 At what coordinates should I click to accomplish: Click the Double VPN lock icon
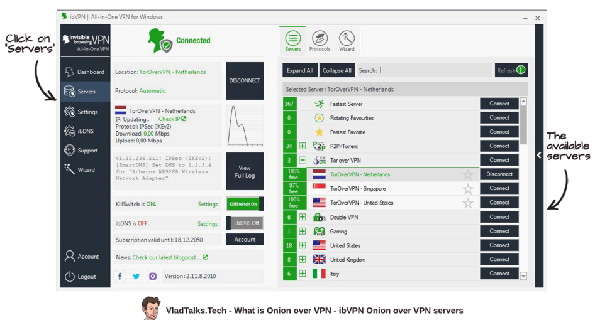pyautogui.click(x=319, y=217)
